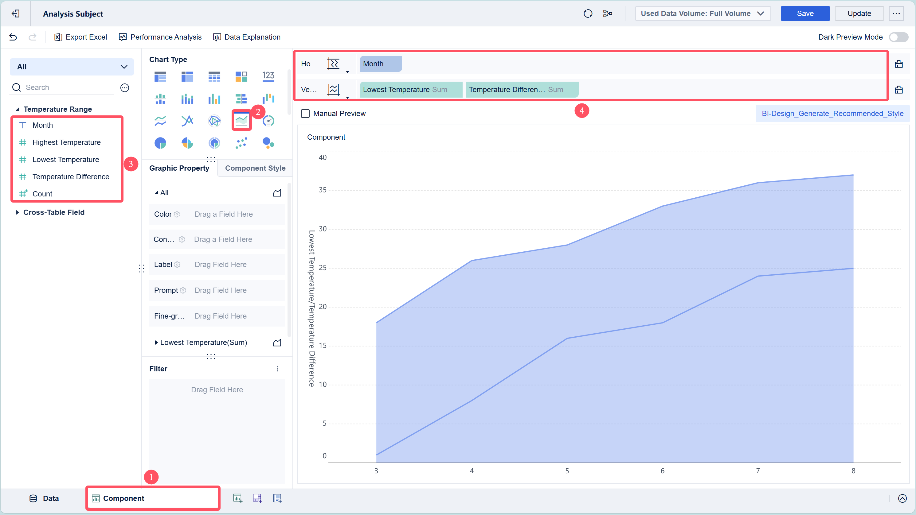916x515 pixels.
Task: Select the scatter plot chart type
Action: click(x=241, y=143)
